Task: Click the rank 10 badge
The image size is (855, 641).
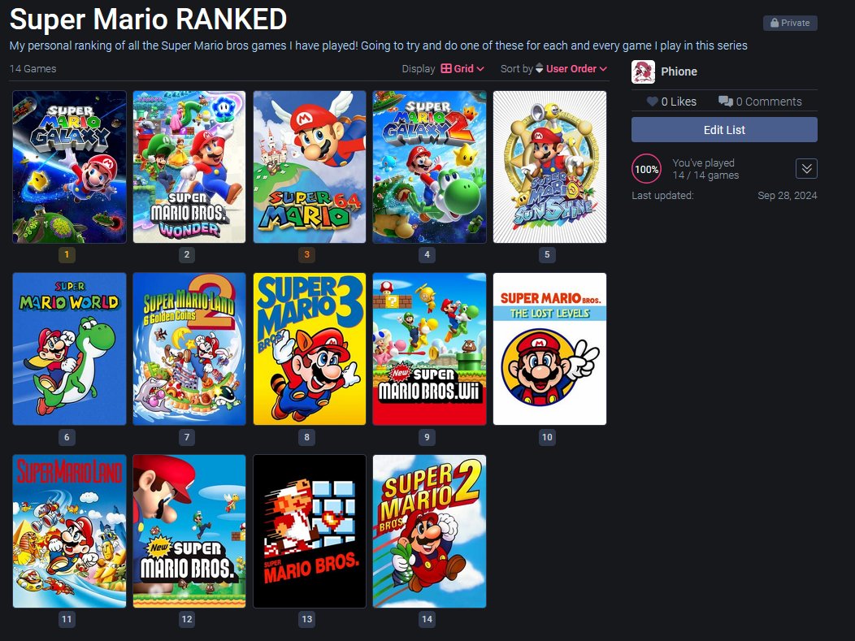Action: click(547, 437)
